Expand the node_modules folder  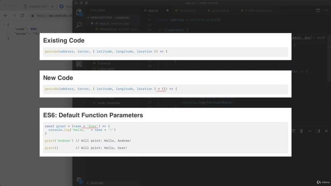(x=107, y=103)
